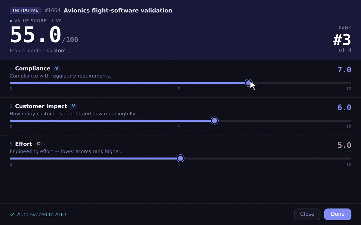Click the C badge next to Effort
The width and height of the screenshot is (361, 225).
[x=39, y=144]
